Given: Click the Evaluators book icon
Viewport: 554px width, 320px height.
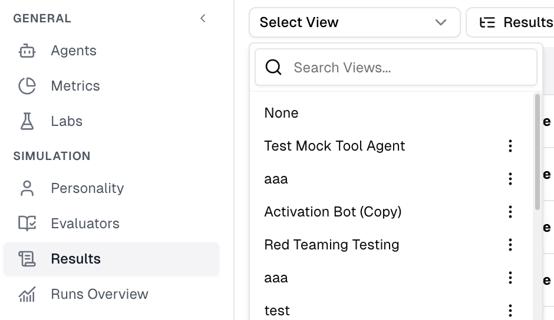Looking at the screenshot, I should [x=27, y=224].
